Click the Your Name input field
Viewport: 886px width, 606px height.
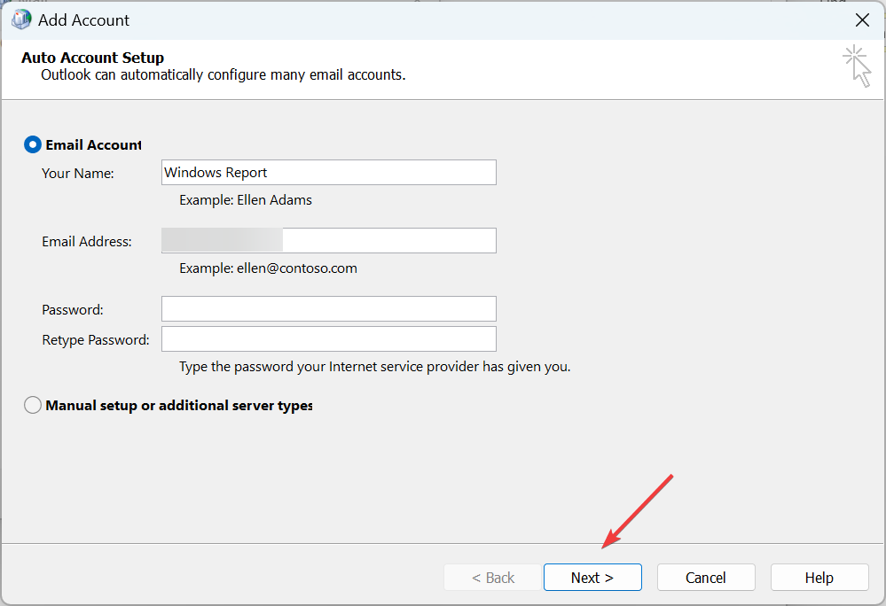coord(329,172)
